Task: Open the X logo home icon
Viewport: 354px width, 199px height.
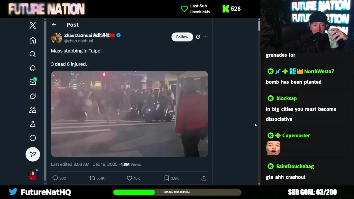Action: [x=33, y=25]
